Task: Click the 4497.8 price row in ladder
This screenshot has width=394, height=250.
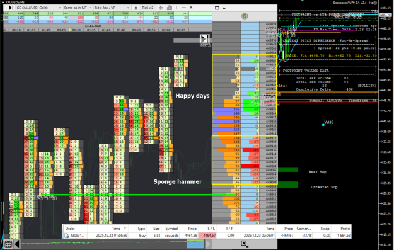Action: click(245, 24)
